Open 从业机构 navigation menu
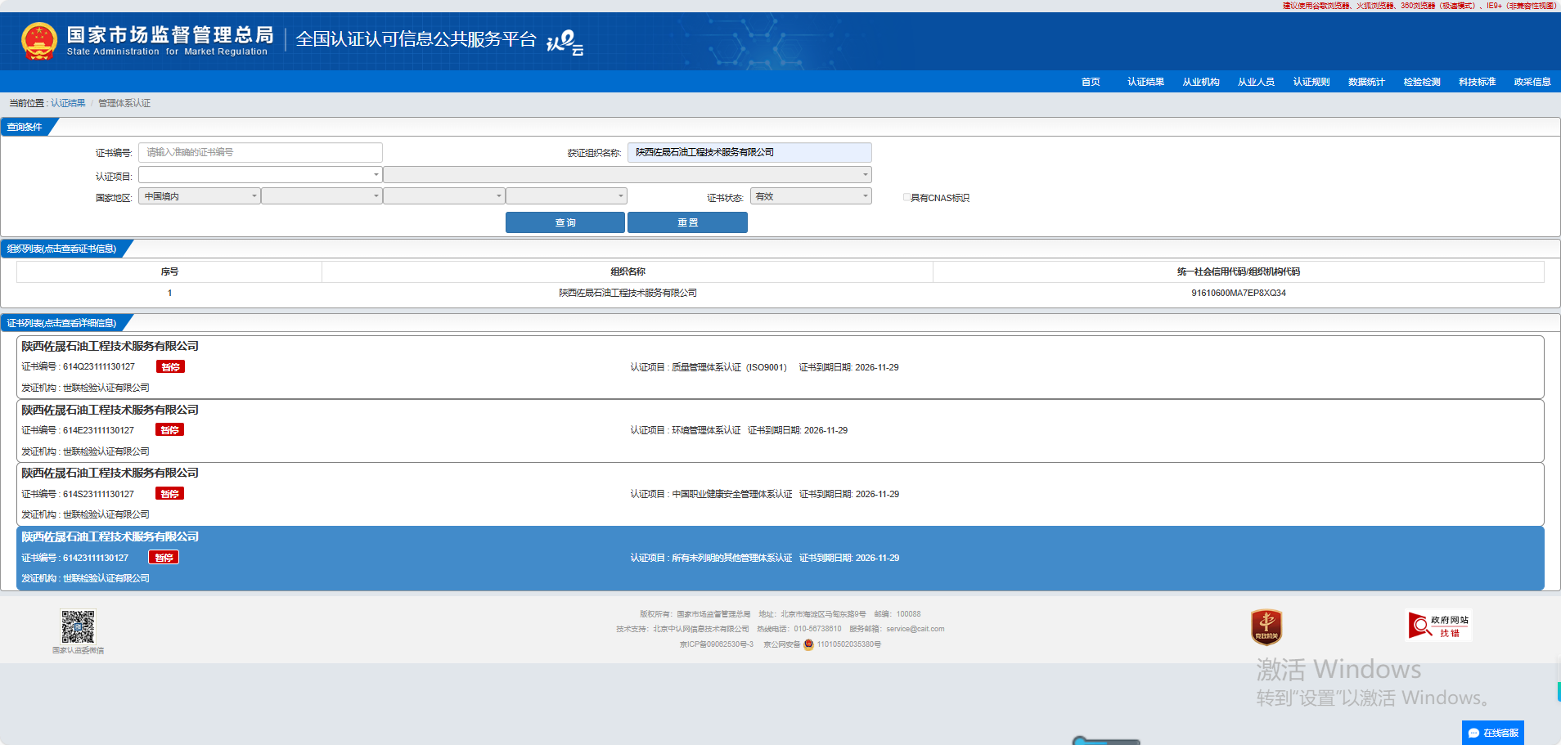 [1201, 82]
